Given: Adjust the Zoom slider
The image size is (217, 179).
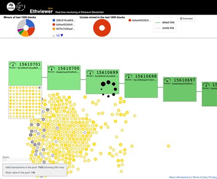Looking at the screenshot, I should tap(17, 160).
